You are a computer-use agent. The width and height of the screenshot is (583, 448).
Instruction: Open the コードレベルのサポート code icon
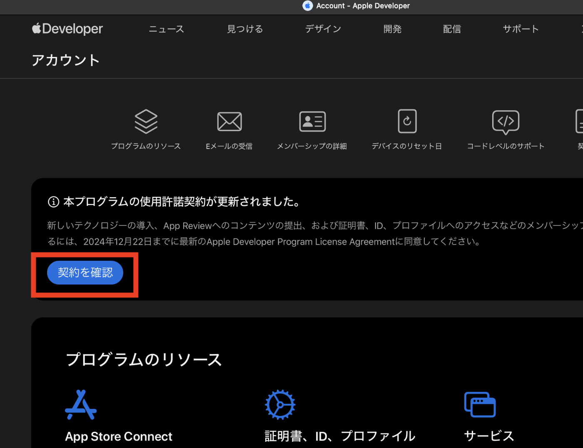pyautogui.click(x=506, y=122)
